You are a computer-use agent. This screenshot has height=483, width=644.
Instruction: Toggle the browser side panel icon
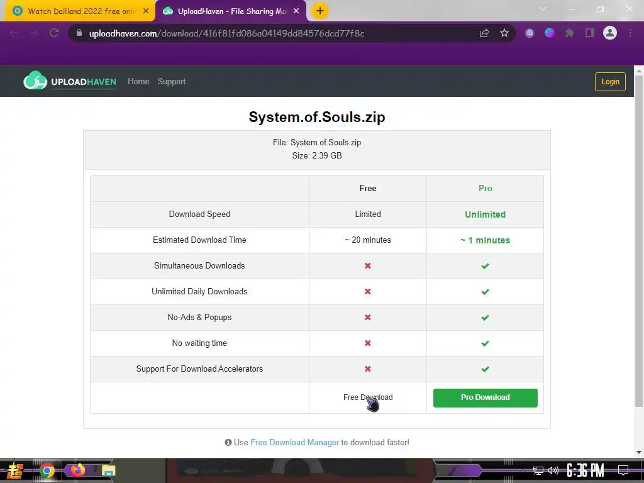(x=590, y=33)
